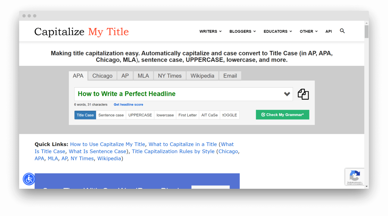Click the Capitalize My Title logo
Viewport: 388px width, 216px height.
[81, 32]
